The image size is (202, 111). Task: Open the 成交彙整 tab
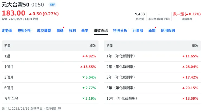44,30
